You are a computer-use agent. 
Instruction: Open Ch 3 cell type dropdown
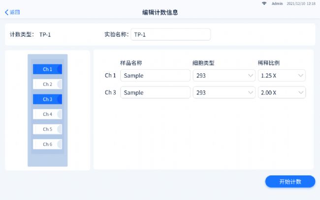[x=224, y=92]
